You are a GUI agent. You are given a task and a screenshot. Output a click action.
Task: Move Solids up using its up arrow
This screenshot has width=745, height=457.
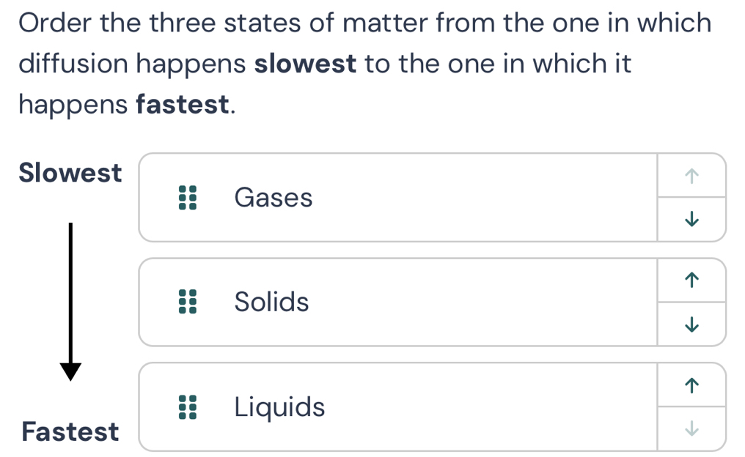[x=691, y=280]
